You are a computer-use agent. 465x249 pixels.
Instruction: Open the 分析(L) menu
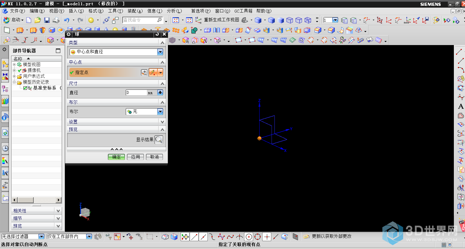coord(174,11)
